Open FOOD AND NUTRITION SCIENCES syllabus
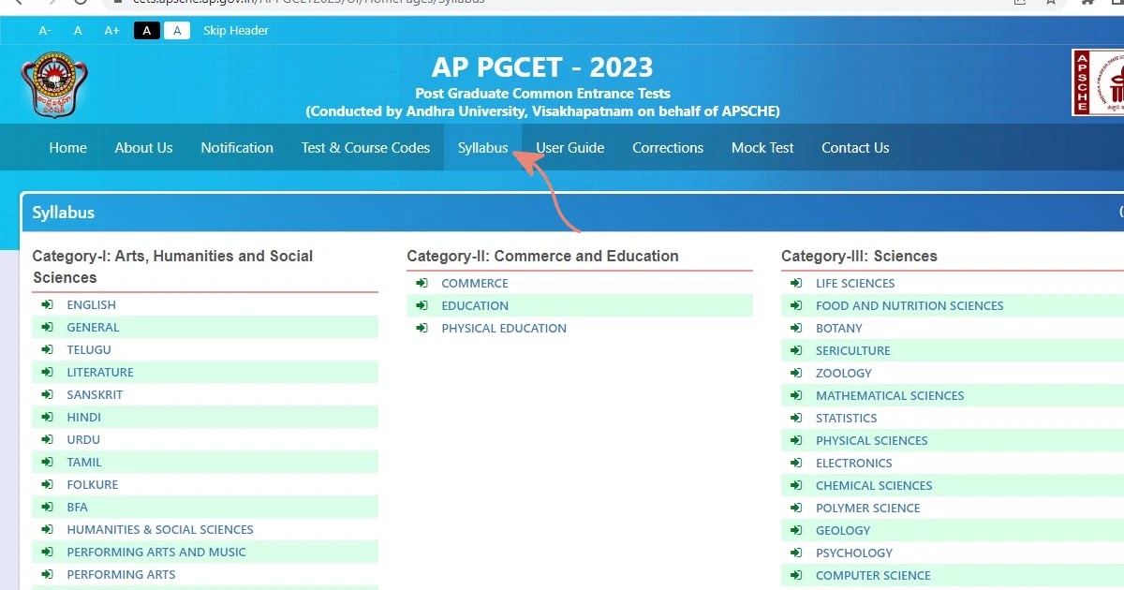 (x=910, y=305)
